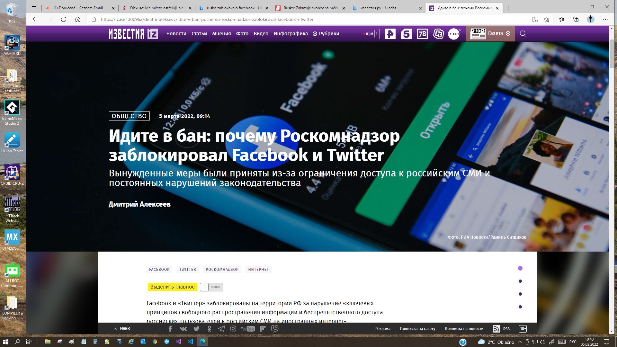Navigate back to previous page
Viewport: 617px width, 347px height.
[x=35, y=19]
